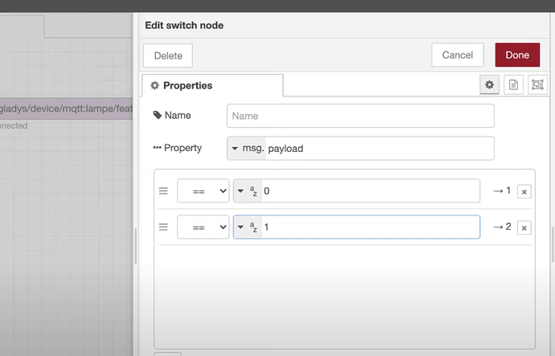Open node appearance icon

coord(537,85)
